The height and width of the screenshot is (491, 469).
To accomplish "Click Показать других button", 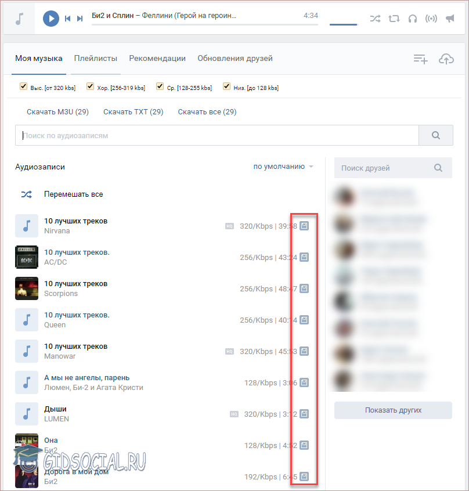I will pos(393,410).
